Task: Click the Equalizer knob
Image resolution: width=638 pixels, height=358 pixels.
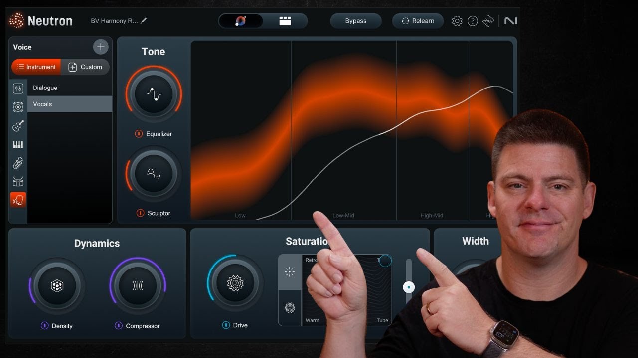Action: click(154, 94)
